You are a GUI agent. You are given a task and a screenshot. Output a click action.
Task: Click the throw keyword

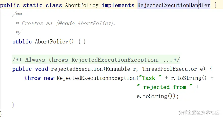click(x=33, y=78)
